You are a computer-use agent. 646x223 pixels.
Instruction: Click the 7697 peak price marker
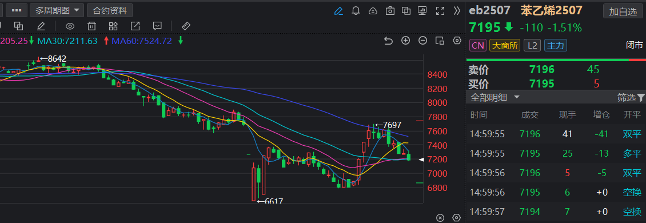click(388, 125)
